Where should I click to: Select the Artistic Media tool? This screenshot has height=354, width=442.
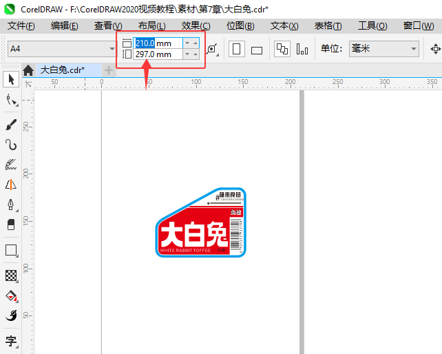[11, 165]
